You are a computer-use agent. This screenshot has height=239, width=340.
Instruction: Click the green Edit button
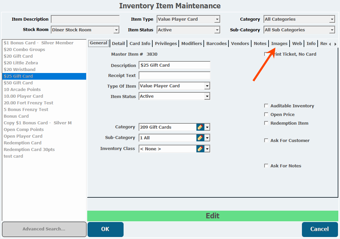[212, 216]
